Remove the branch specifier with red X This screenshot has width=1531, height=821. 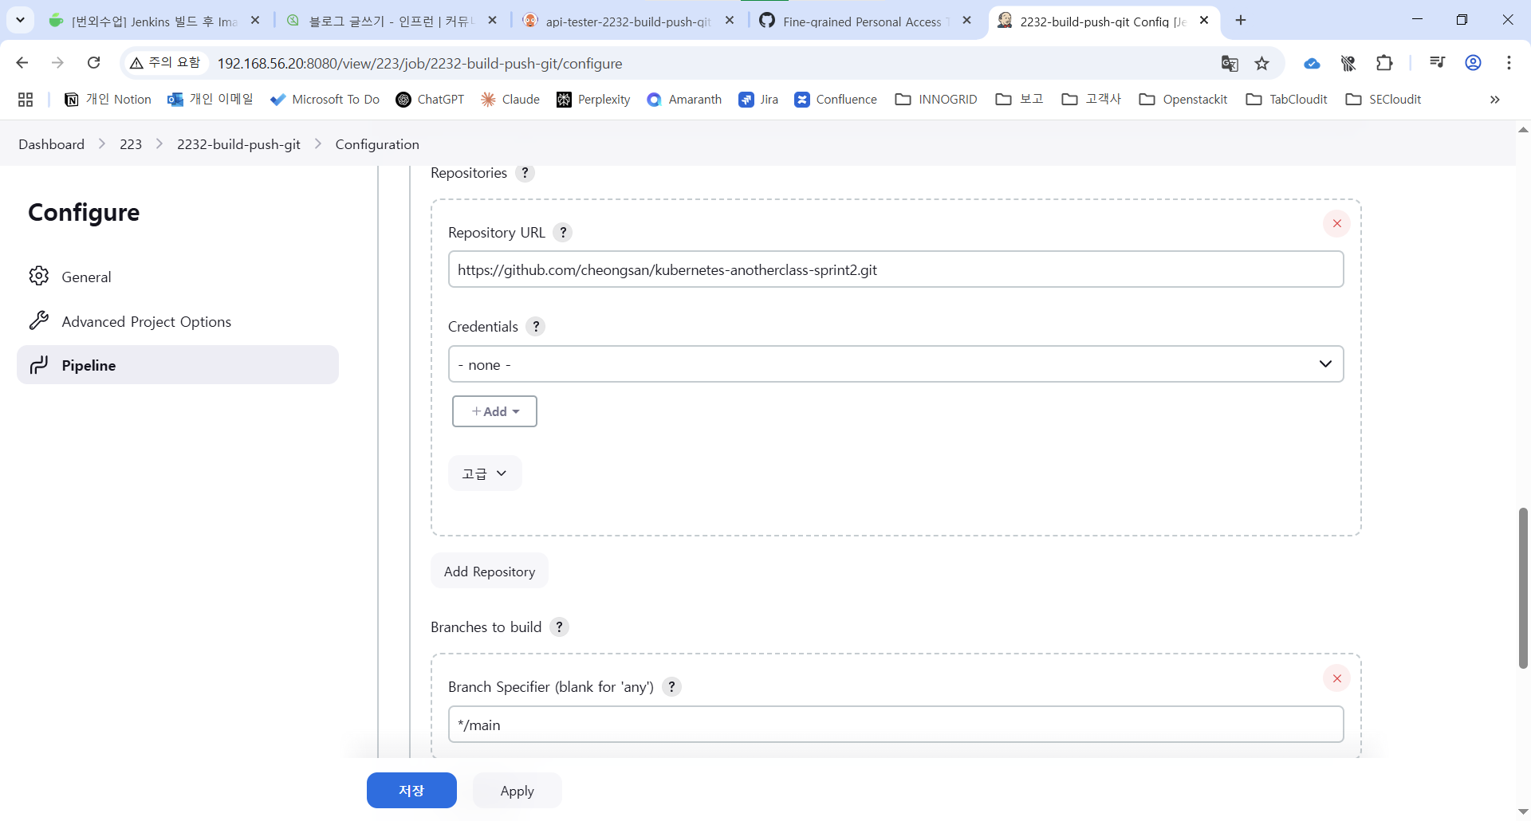pyautogui.click(x=1337, y=678)
